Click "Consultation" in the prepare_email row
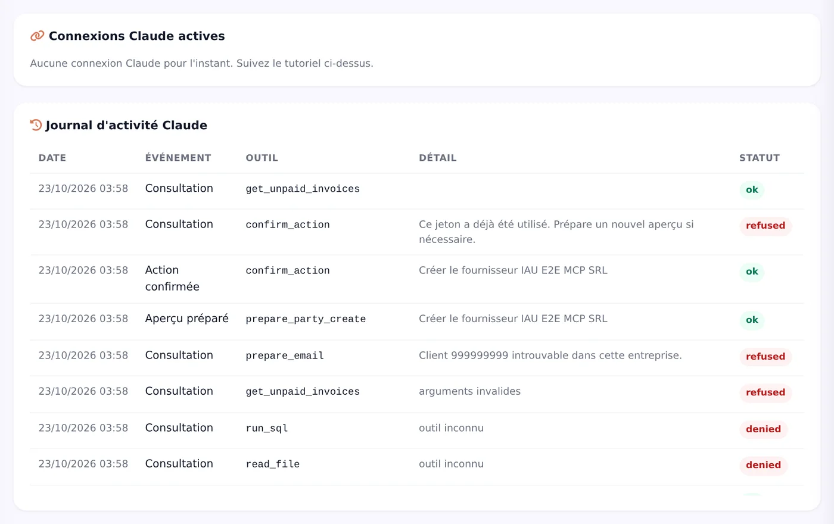 point(179,355)
